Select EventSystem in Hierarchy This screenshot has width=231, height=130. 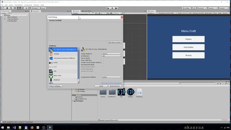click(12, 21)
